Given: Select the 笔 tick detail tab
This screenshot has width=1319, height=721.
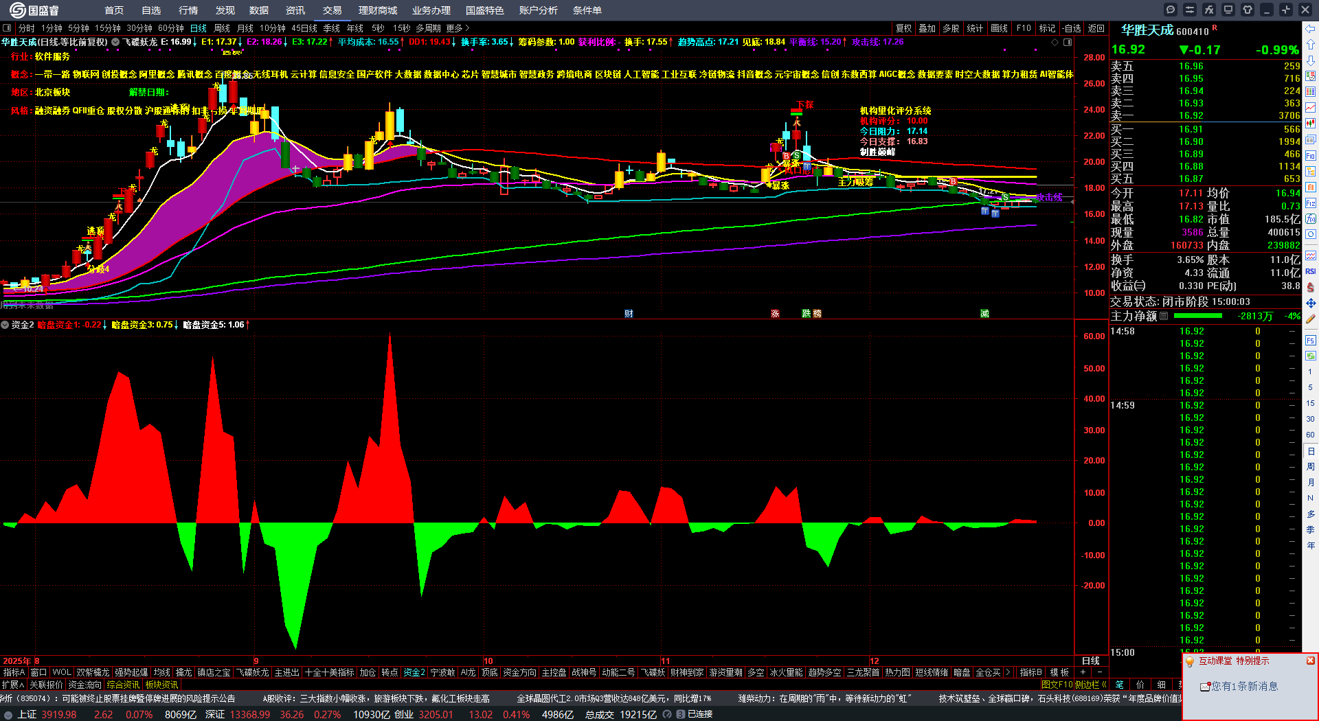Looking at the screenshot, I should [1120, 685].
